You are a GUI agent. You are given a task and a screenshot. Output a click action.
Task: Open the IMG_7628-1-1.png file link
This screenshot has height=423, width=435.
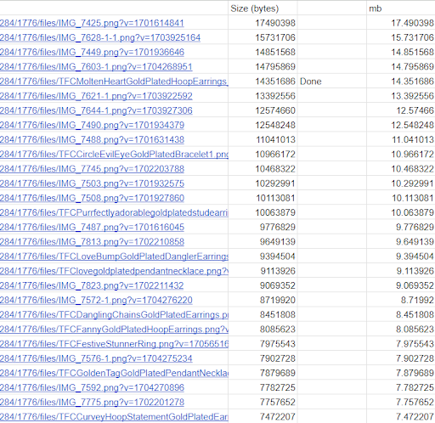click(x=100, y=37)
